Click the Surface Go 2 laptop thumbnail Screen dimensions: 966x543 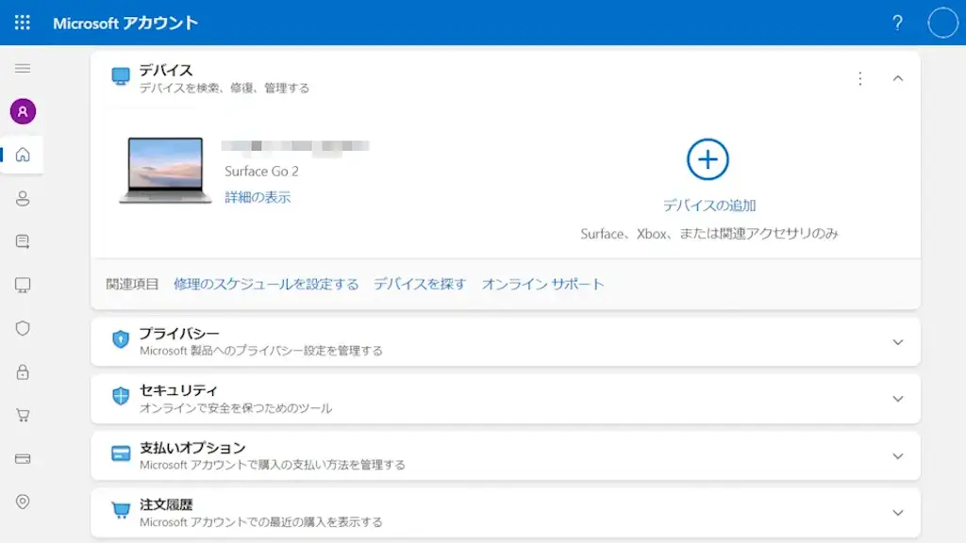(x=165, y=170)
